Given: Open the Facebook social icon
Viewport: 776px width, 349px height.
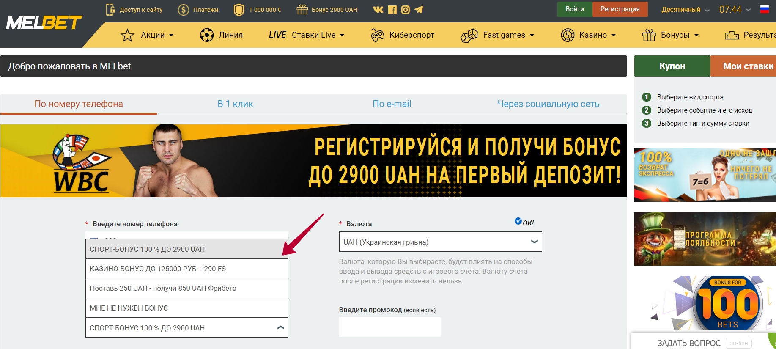Looking at the screenshot, I should point(392,9).
